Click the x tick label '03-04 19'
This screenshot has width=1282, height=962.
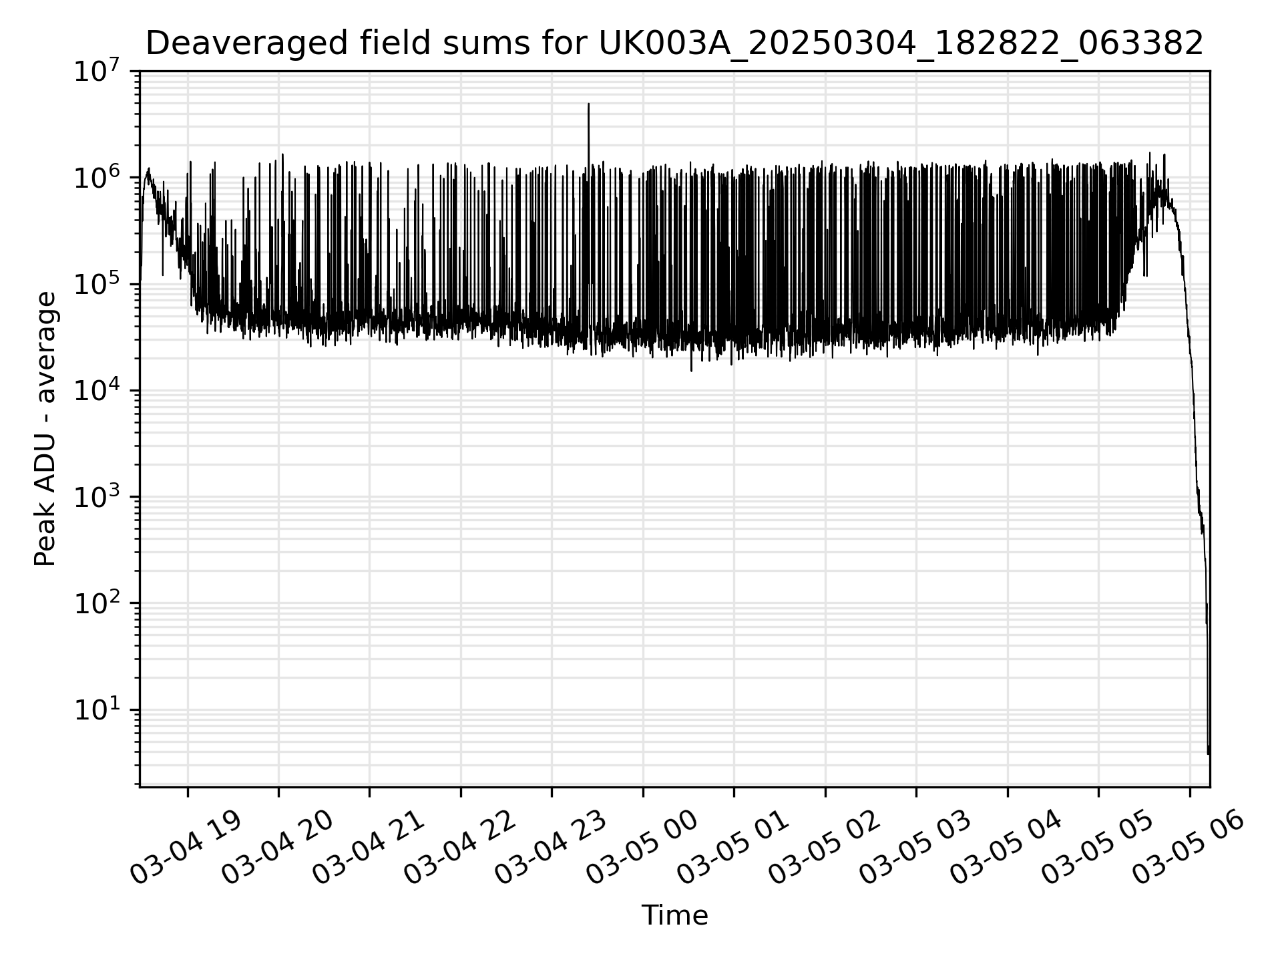point(186,848)
